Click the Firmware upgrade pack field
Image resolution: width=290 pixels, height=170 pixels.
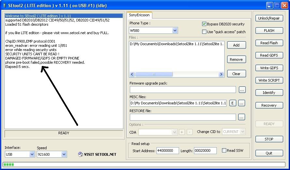coord(183,90)
